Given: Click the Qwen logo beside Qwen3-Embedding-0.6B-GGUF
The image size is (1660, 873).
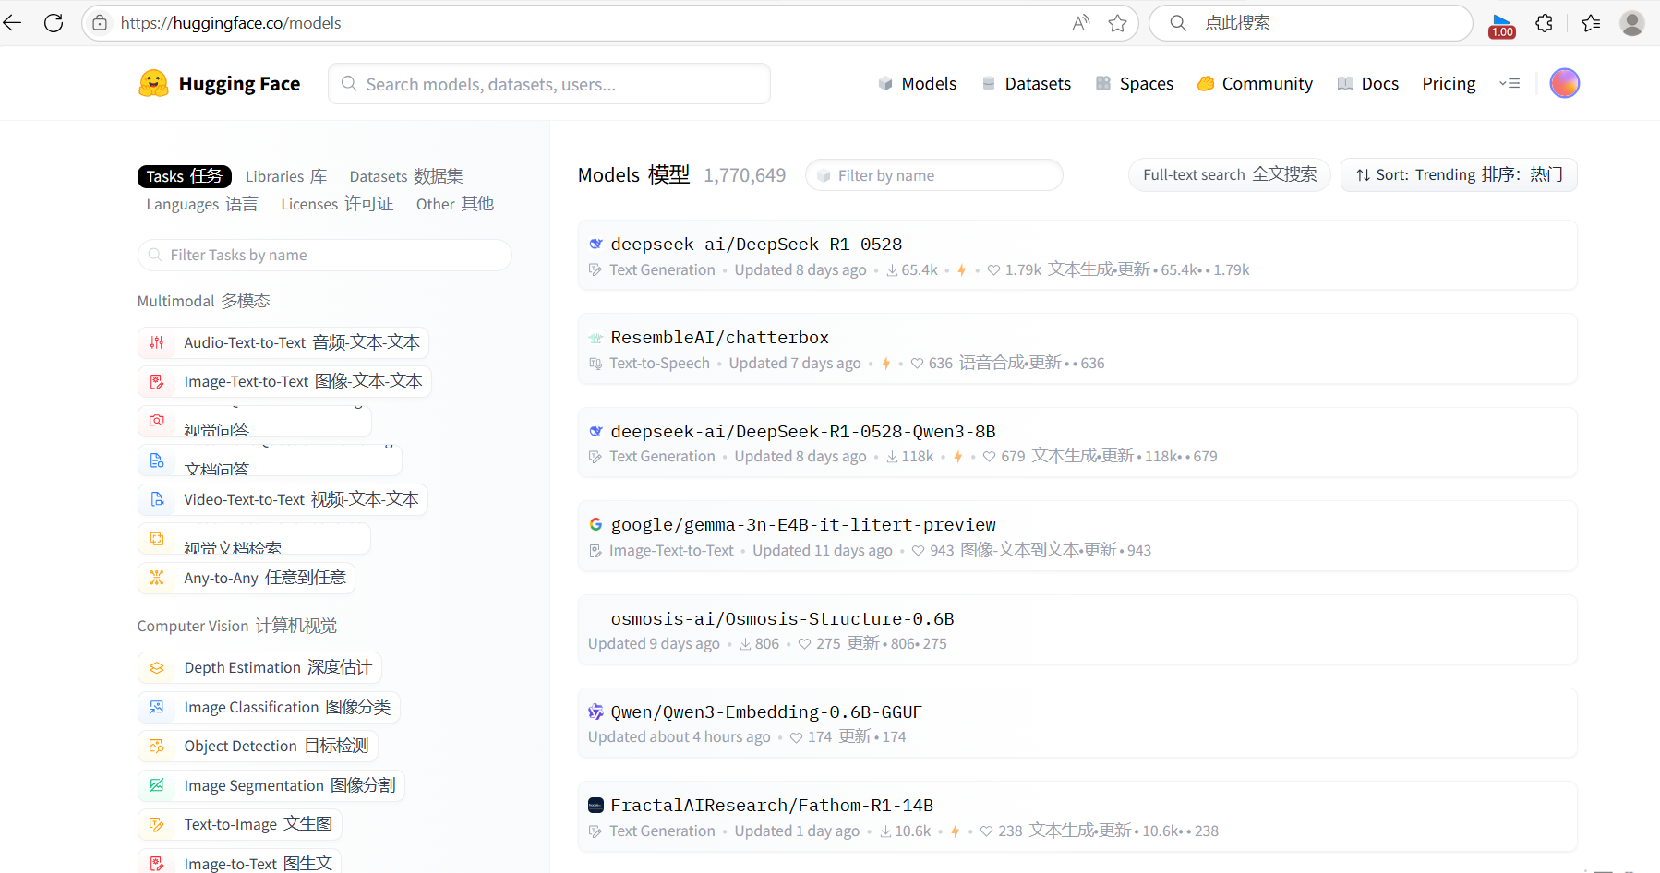Looking at the screenshot, I should coord(596,712).
